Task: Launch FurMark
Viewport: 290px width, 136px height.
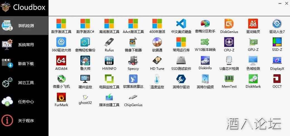Action: pos(61,97)
